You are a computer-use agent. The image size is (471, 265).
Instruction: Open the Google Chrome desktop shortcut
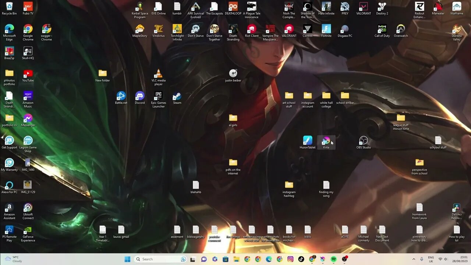(28, 33)
